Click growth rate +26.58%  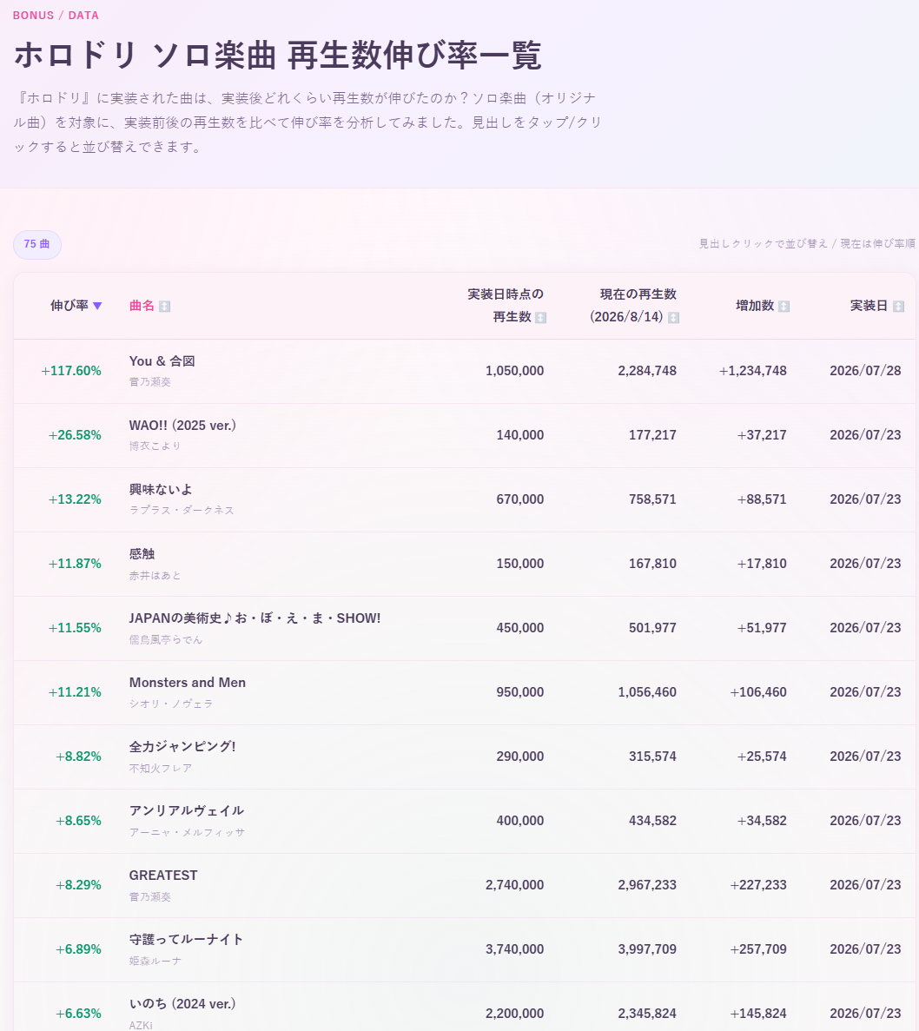[x=75, y=435]
